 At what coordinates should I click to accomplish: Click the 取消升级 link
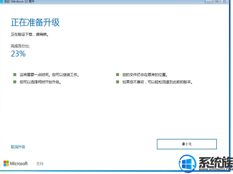(x=18, y=147)
